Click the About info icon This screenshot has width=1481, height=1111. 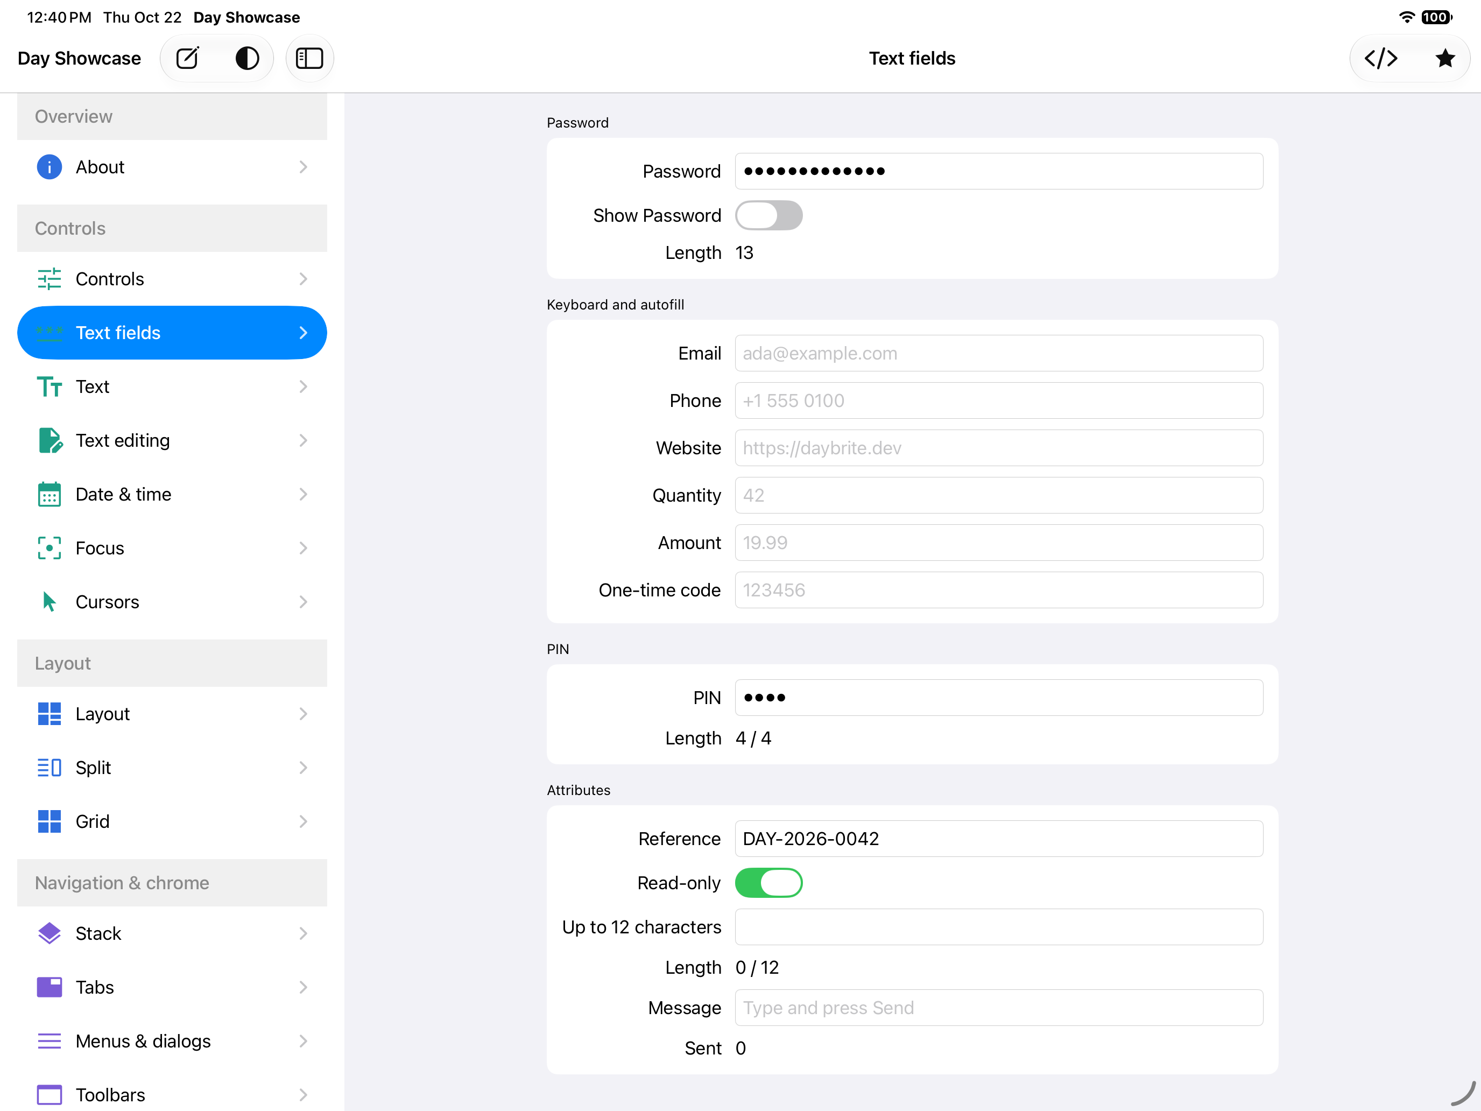click(49, 167)
